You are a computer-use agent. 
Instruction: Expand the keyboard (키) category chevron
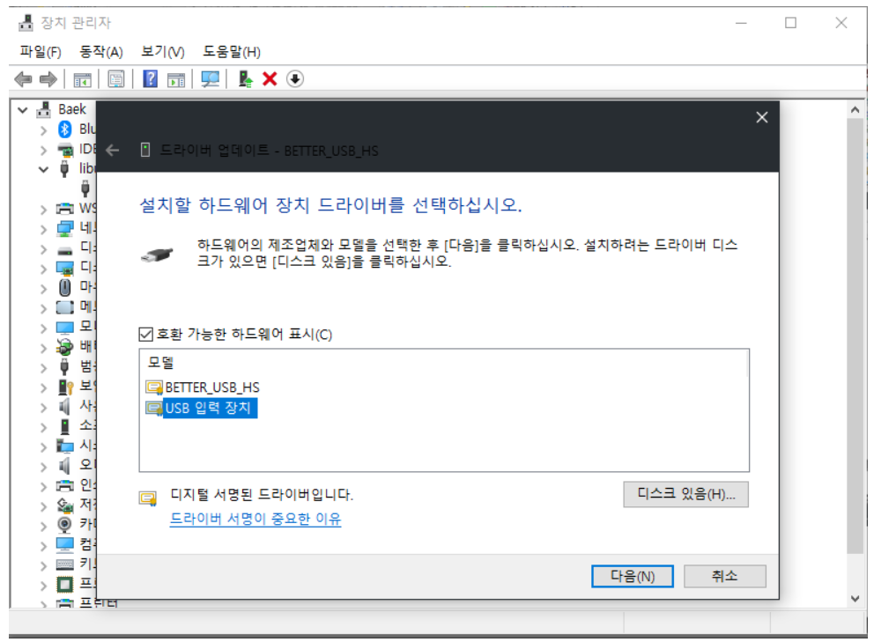click(x=43, y=565)
